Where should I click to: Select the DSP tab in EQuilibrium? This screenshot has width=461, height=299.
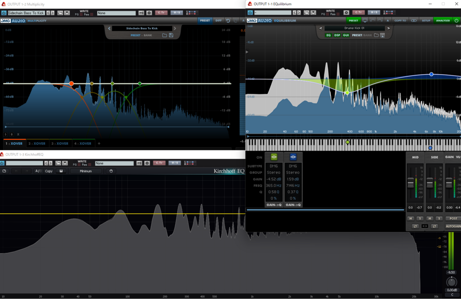tap(337, 35)
